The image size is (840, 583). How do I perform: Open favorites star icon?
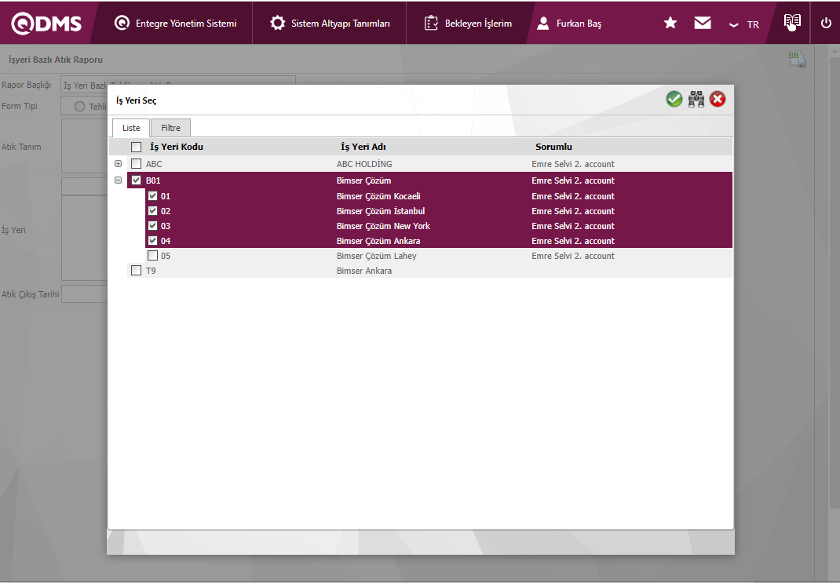tap(670, 23)
